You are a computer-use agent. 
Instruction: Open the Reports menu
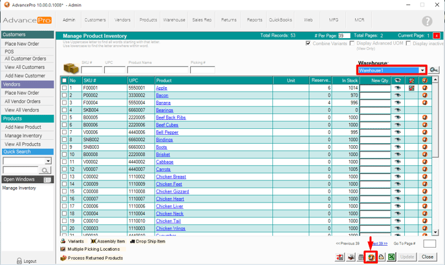click(x=254, y=20)
